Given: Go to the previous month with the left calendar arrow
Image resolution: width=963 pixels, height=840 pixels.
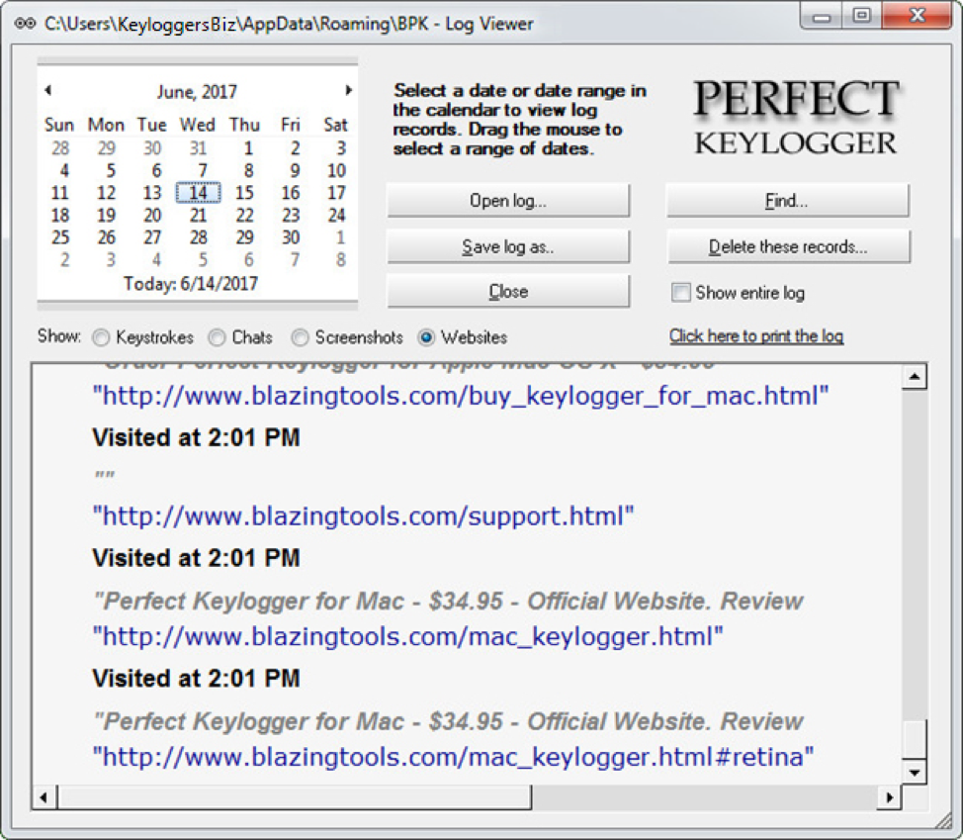Looking at the screenshot, I should click(x=47, y=89).
